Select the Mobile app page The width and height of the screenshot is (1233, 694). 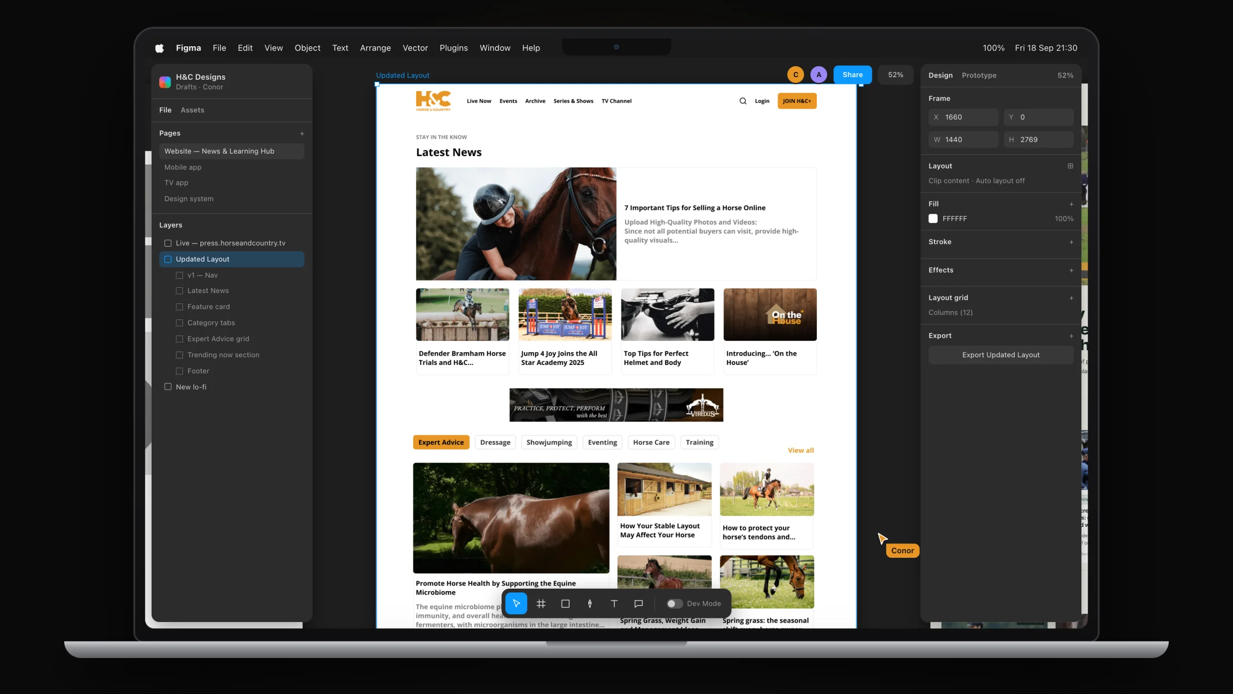(232, 167)
